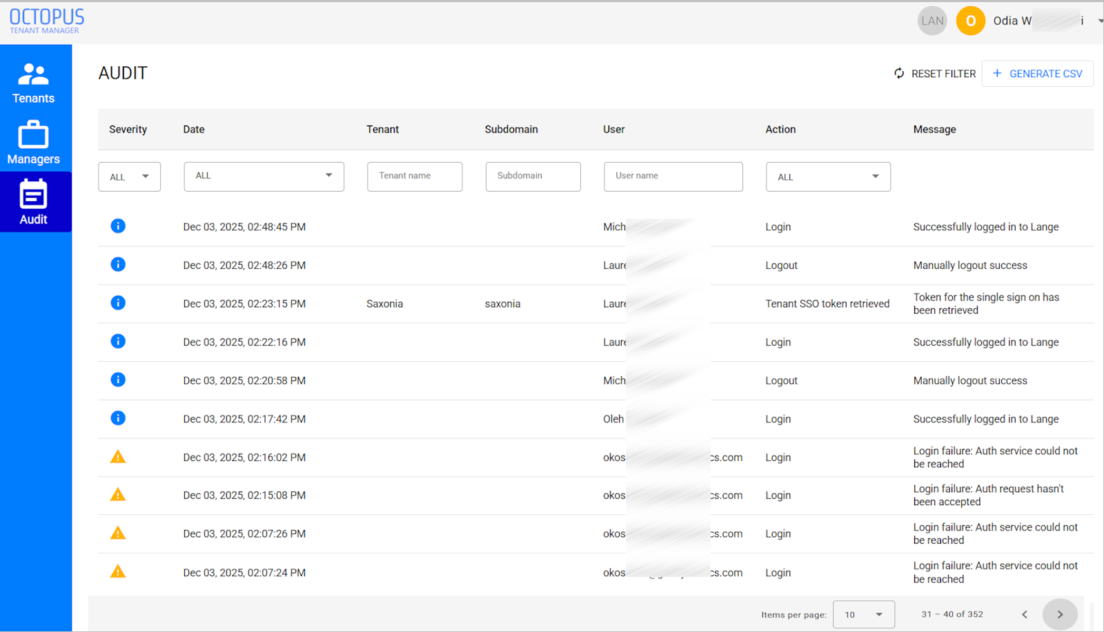Click the Action column header

click(x=780, y=129)
